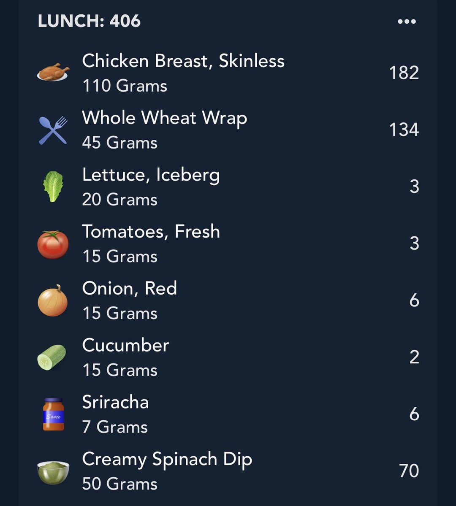Tap the green dip bowl icon
This screenshot has width=456, height=506.
pos(53,472)
